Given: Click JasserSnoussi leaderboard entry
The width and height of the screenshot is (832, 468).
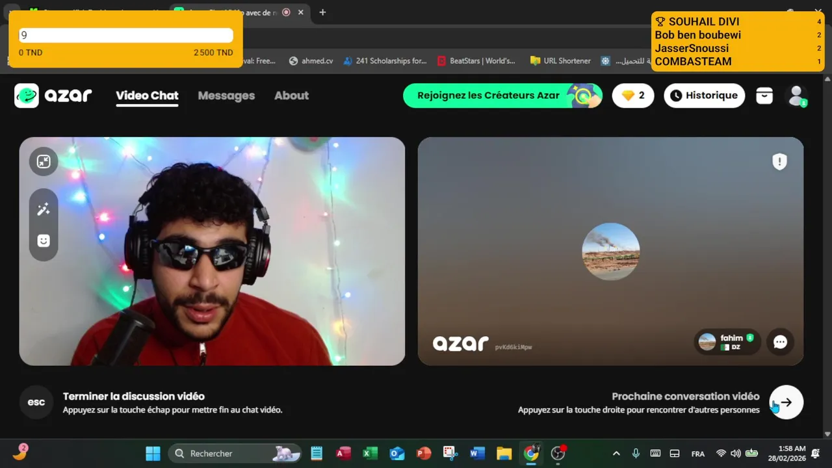Looking at the screenshot, I should (x=738, y=48).
